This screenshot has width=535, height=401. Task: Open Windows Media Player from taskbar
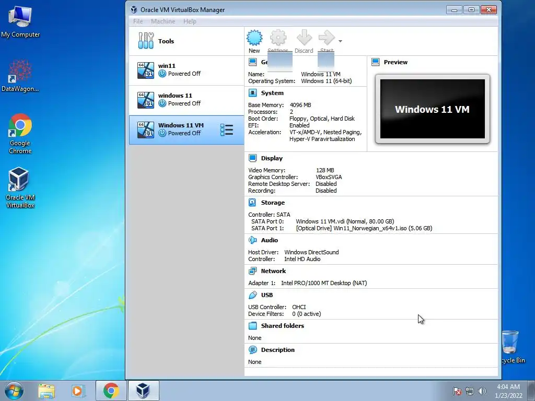click(78, 391)
